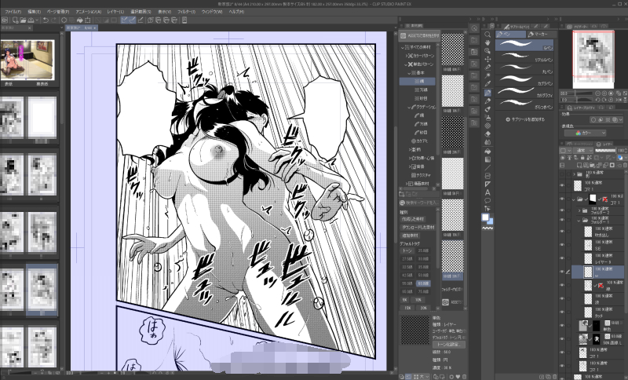Screen dimensions: 628x380
Task: Toggle visibility of Layer 3
Action: (x=562, y=258)
